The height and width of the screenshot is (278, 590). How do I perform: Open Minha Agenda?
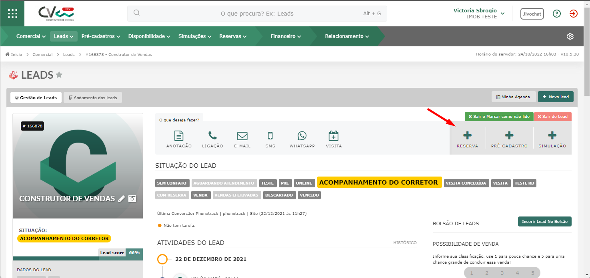coord(514,97)
